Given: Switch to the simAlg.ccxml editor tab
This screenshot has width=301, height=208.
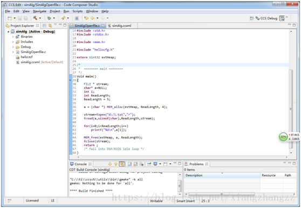Looking at the screenshot, I should coord(122,25).
